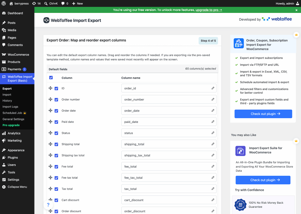Go to the History submenu
The image size is (301, 214).
[7, 101]
